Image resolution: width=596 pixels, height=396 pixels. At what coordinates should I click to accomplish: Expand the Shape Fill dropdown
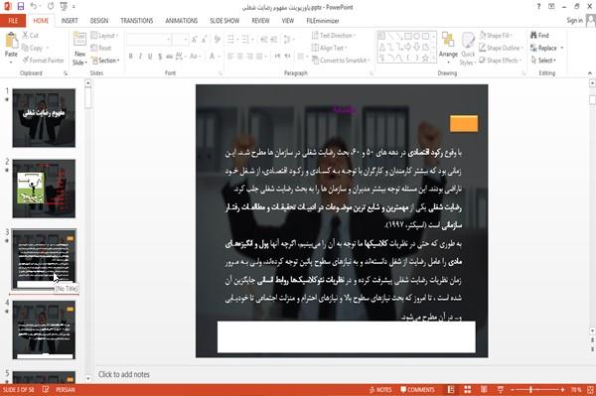496,36
